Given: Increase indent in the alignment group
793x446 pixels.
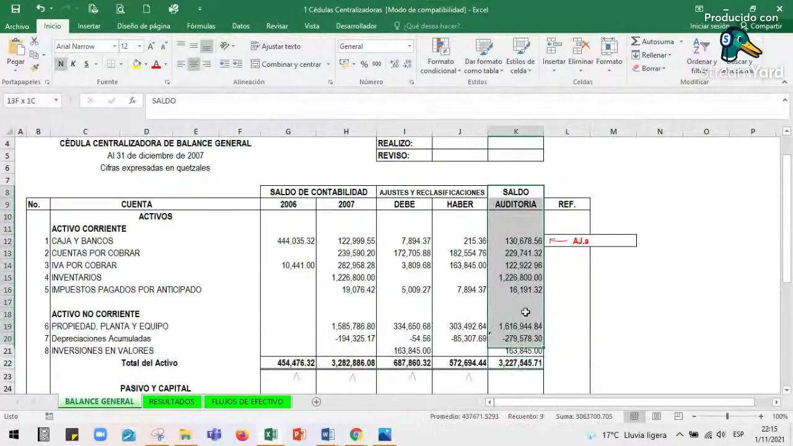Looking at the screenshot, I should click(x=237, y=64).
